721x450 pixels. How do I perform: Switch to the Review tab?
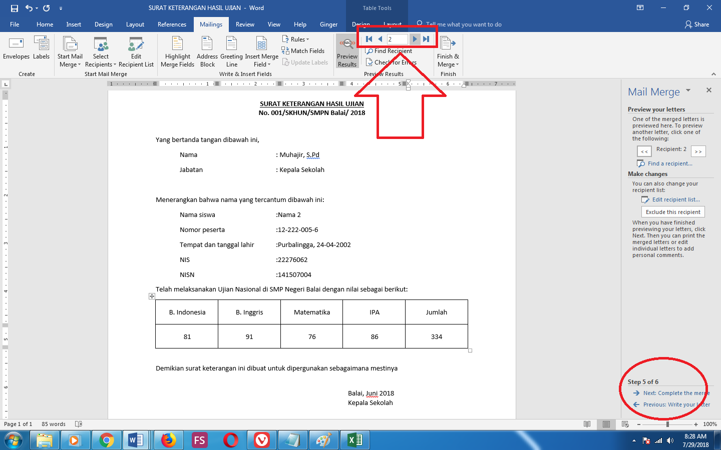pyautogui.click(x=245, y=24)
